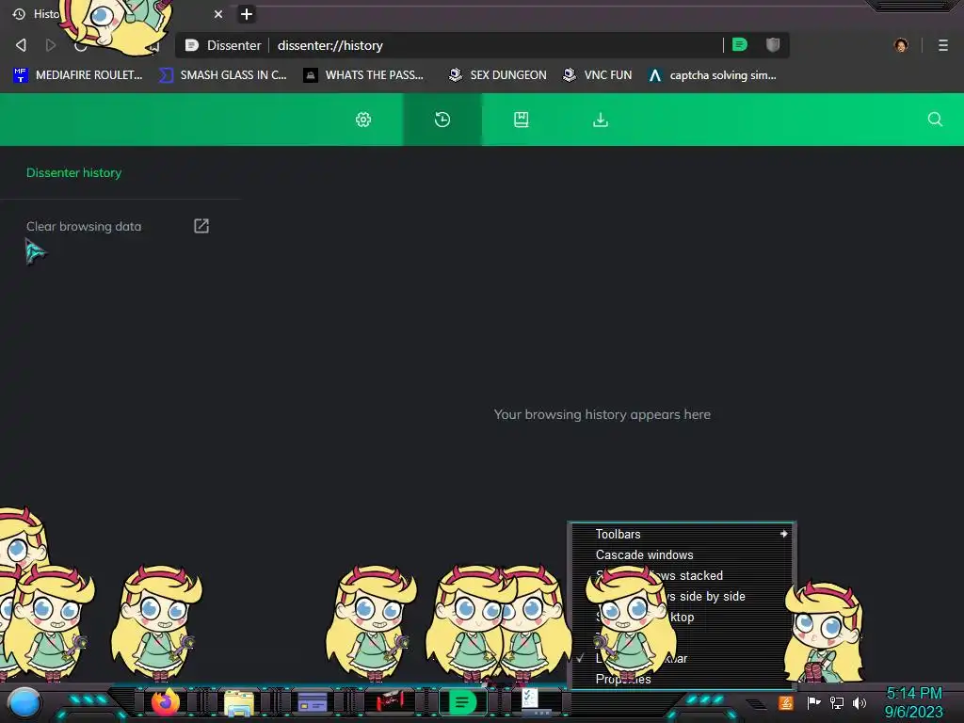
Task: Open the red spaceship app in taskbar
Action: [x=389, y=700]
